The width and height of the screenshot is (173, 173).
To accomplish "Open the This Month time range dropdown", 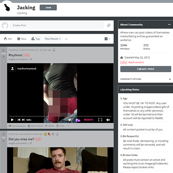I will [53, 39].
